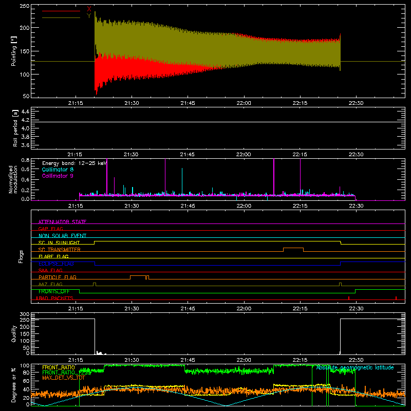Select the red X legend label
Image resolution: width=411 pixels, height=411 pixels.
89,9
